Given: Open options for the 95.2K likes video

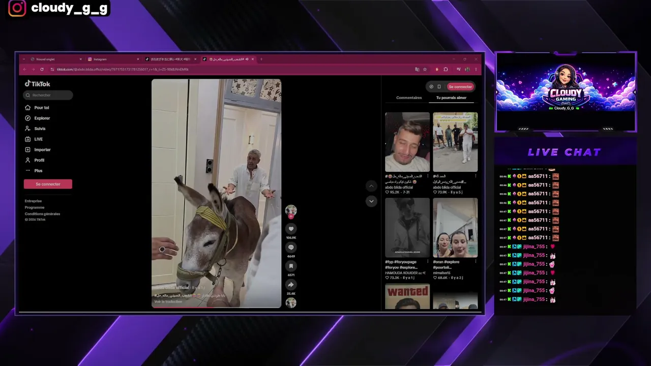Looking at the screenshot, I should 428,176.
